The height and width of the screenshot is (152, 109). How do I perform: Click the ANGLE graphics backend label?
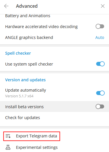(x=29, y=37)
